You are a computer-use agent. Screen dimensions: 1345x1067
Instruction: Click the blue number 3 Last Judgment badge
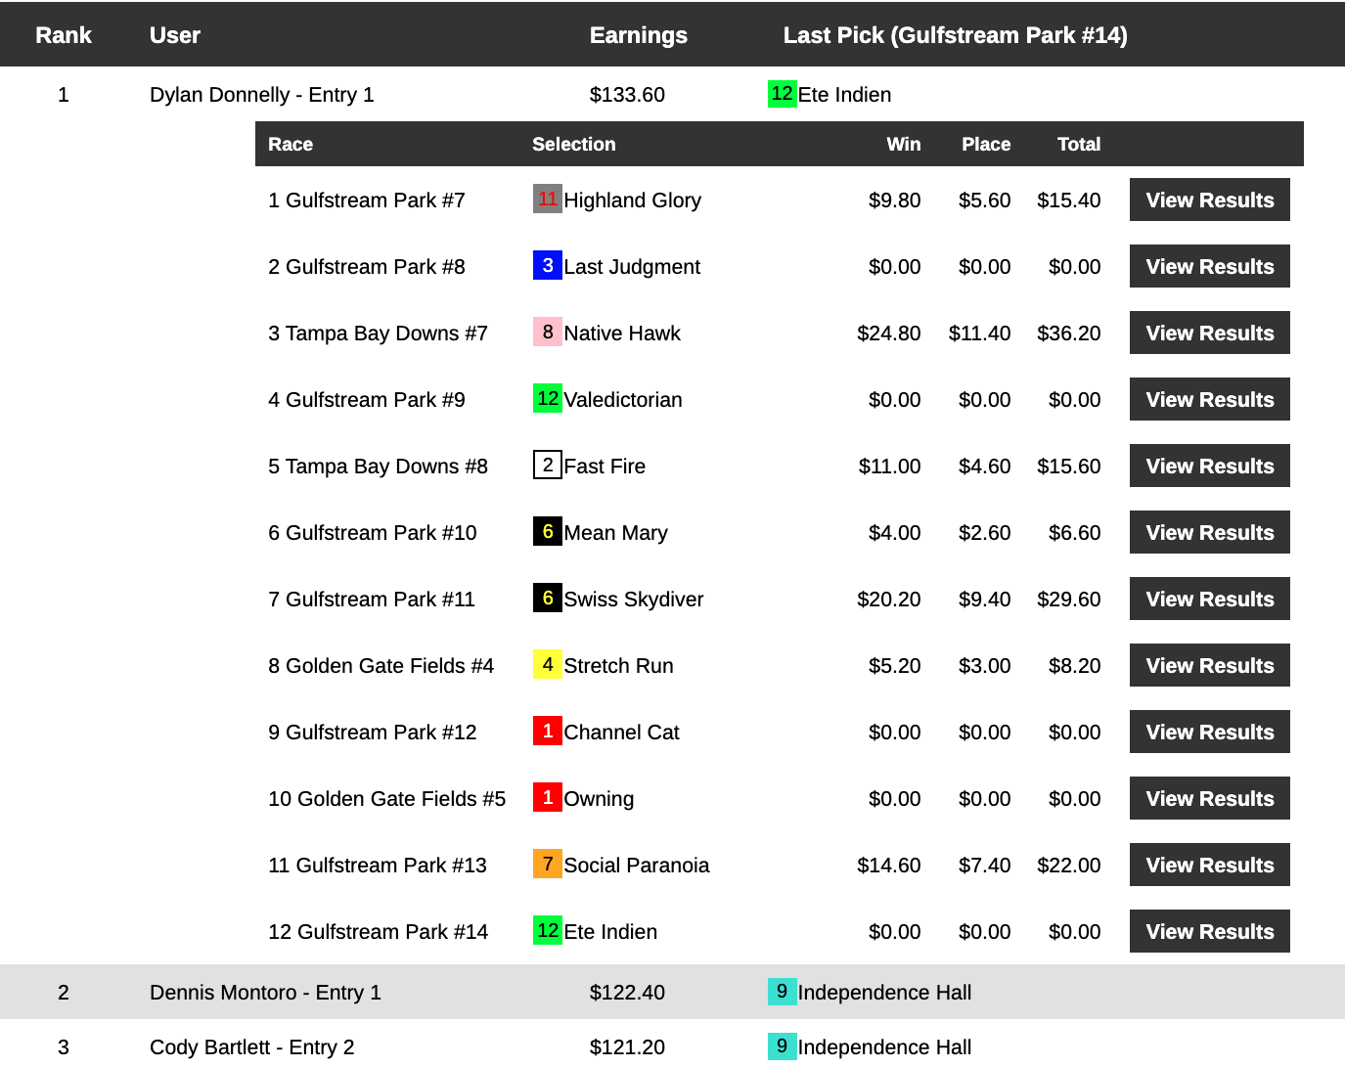(x=547, y=265)
